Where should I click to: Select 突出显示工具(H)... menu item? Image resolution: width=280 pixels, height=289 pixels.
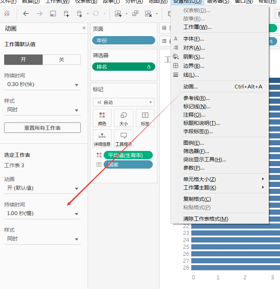220,160
